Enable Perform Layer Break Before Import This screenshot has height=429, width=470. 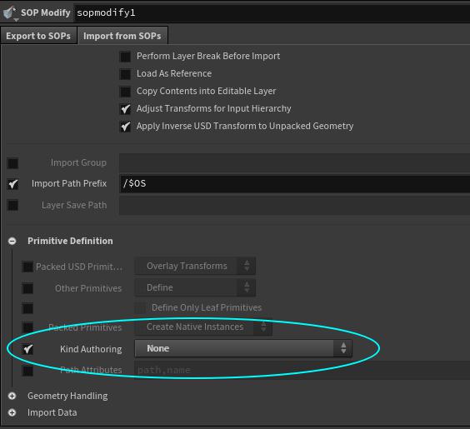pyautogui.click(x=125, y=57)
